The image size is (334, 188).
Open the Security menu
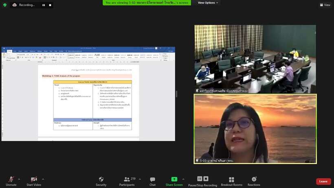tap(101, 181)
